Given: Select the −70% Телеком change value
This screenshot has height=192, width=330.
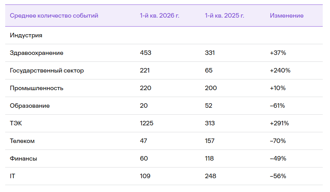Looking at the screenshot, I should point(278,141).
